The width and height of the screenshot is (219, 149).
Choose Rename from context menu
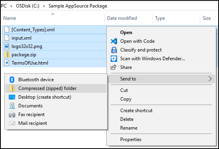[x=129, y=128]
